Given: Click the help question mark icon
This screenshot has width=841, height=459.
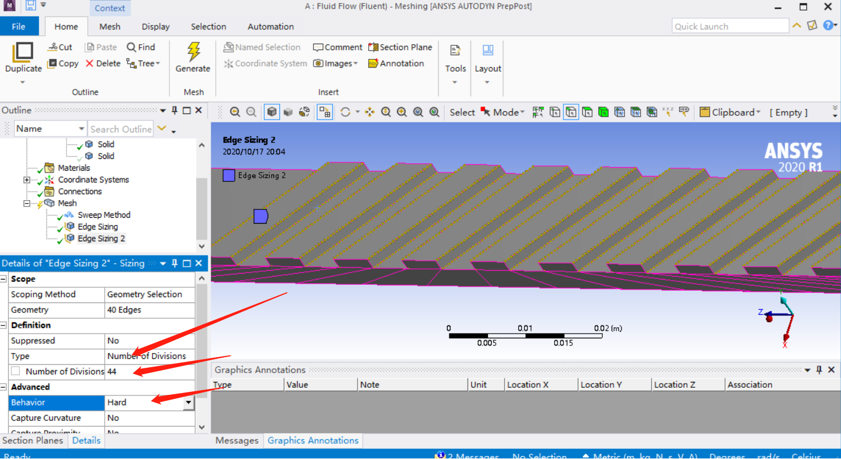Looking at the screenshot, I should pyautogui.click(x=828, y=25).
